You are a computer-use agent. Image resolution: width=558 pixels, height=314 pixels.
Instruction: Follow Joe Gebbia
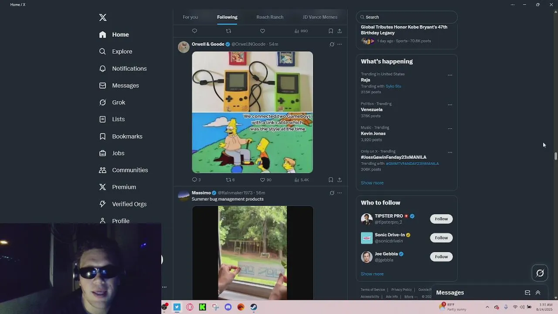441,256
